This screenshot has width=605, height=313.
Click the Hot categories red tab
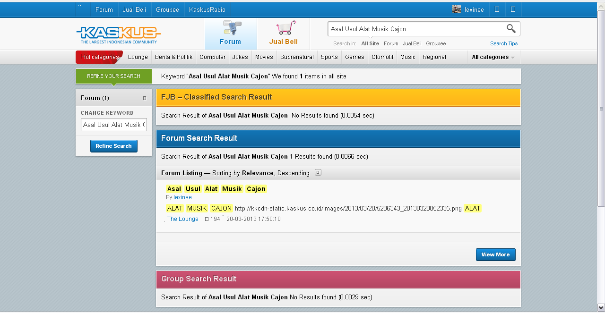click(x=100, y=57)
